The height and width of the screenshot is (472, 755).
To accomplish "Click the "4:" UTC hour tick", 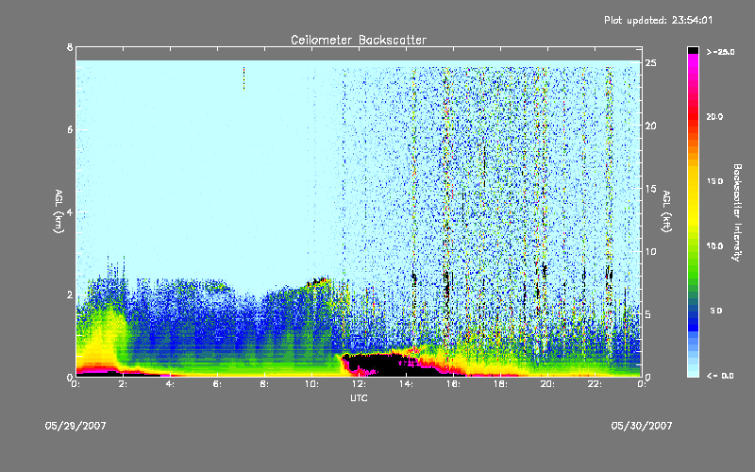I will (x=171, y=384).
